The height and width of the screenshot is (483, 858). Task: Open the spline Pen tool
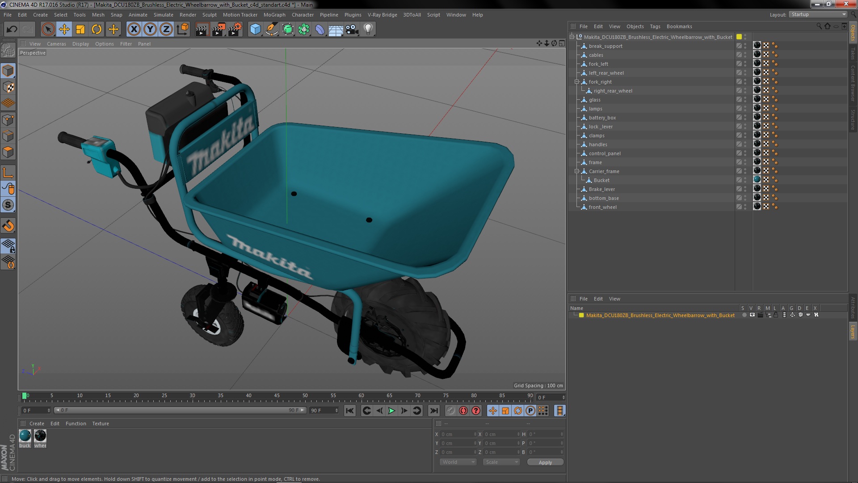click(x=271, y=30)
